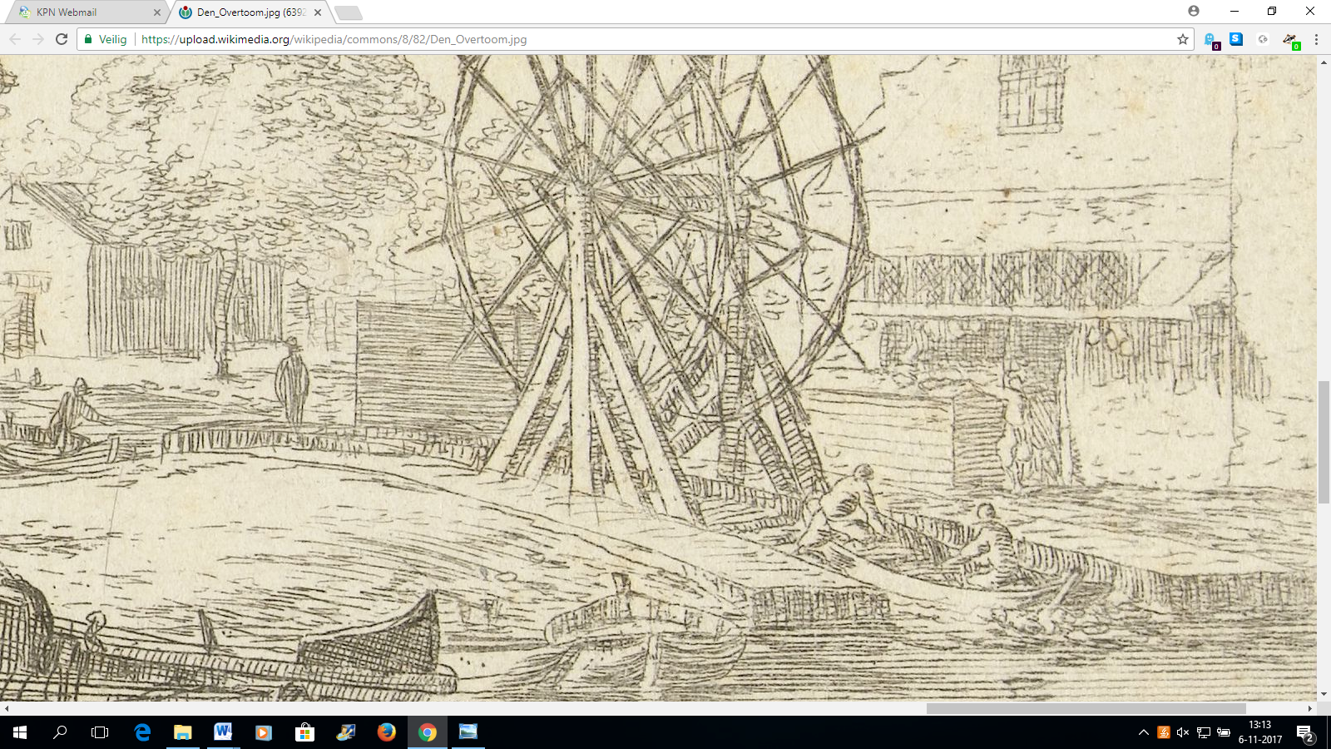This screenshot has width=1331, height=749.
Task: Open the Windows Start menu
Action: (x=20, y=732)
